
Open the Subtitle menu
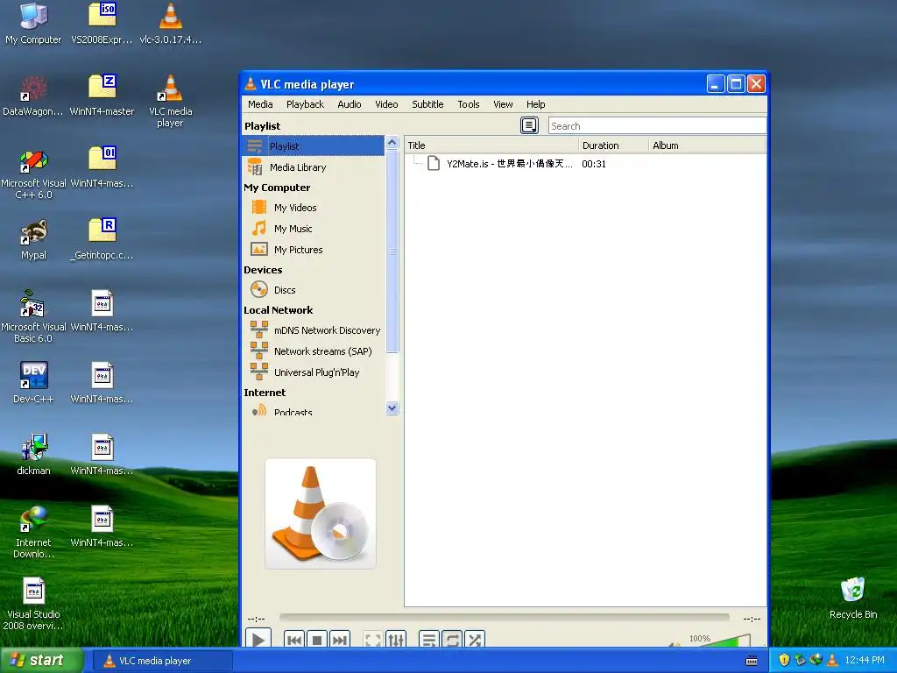tap(427, 104)
